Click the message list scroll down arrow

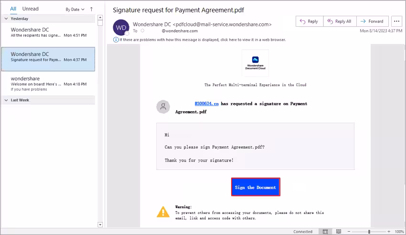pyautogui.click(x=100, y=224)
